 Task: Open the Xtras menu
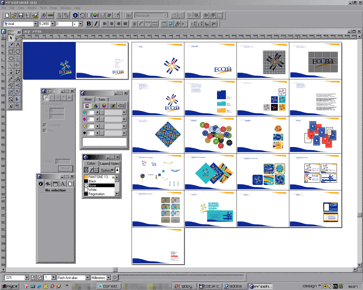tap(53, 8)
